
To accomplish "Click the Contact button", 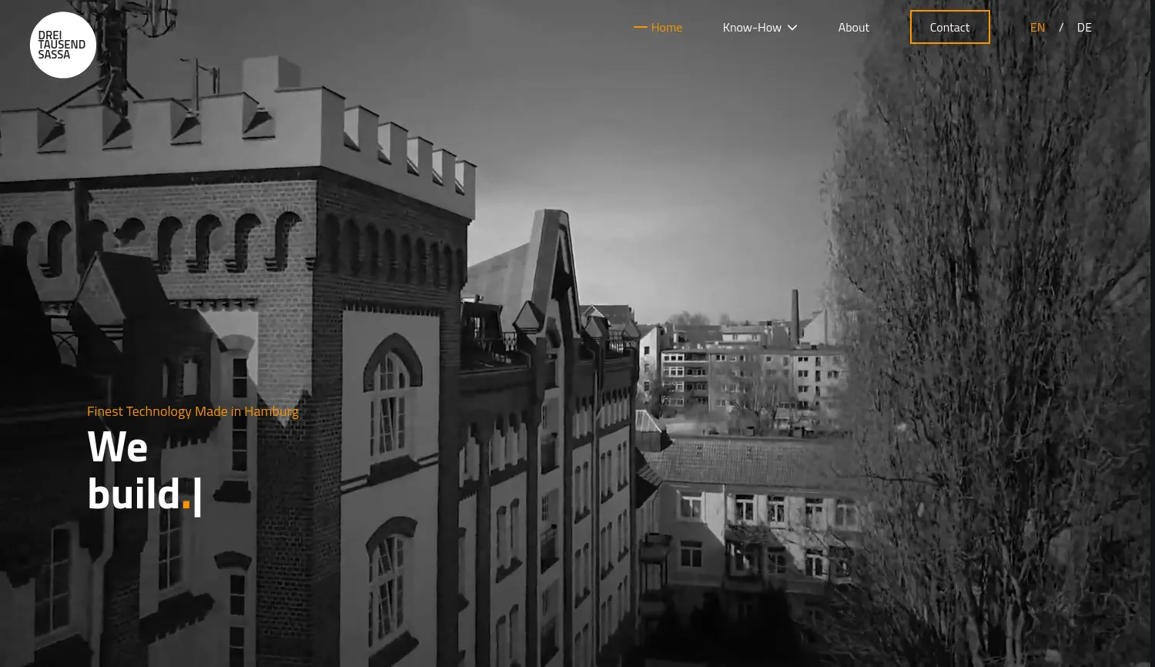I will (x=949, y=27).
